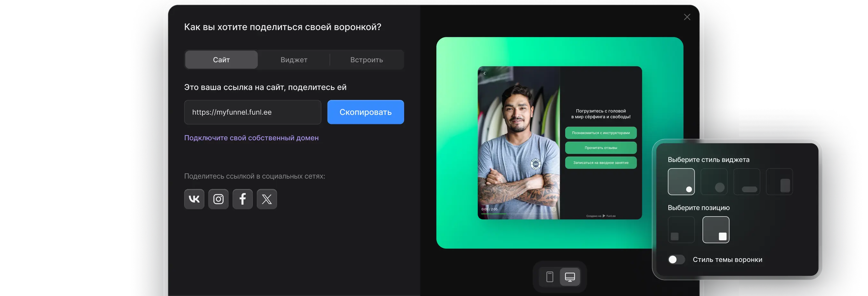Viewport: 868px width, 296px height.
Task: Click Прочитать отзывы preview button
Action: pyautogui.click(x=601, y=148)
